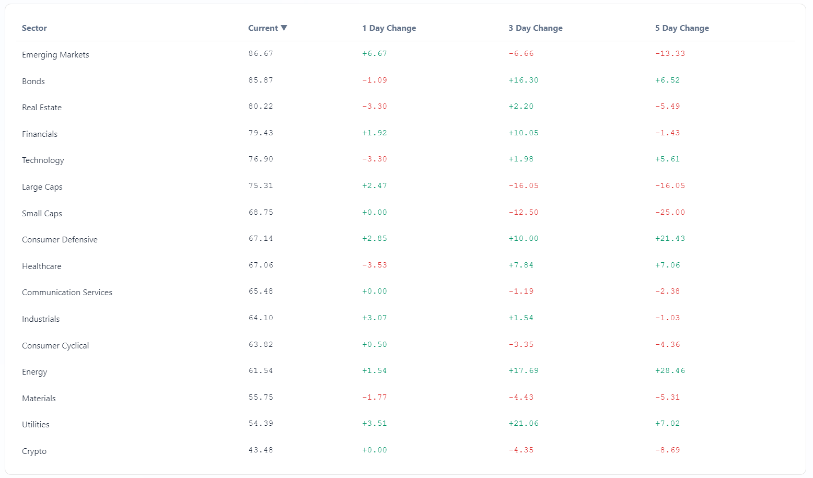
Task: Select the 5 day change -8.69
Action: (667, 450)
